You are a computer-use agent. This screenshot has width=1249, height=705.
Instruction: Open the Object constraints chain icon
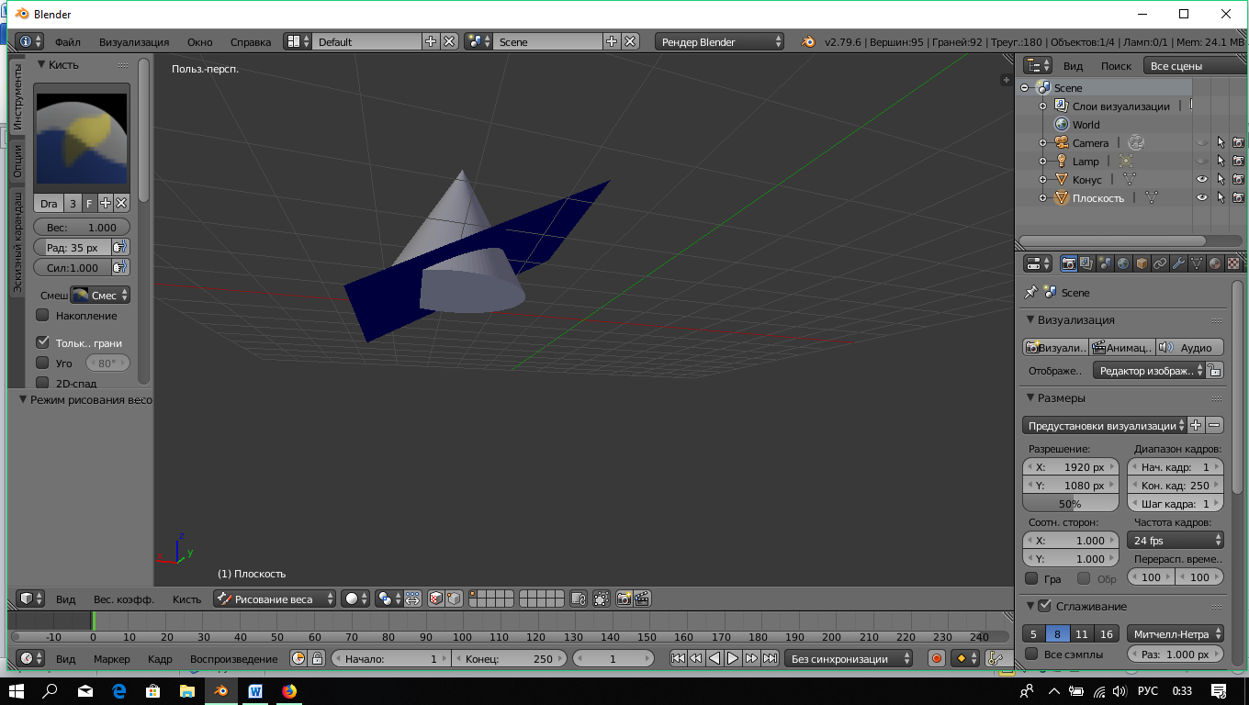[1160, 264]
